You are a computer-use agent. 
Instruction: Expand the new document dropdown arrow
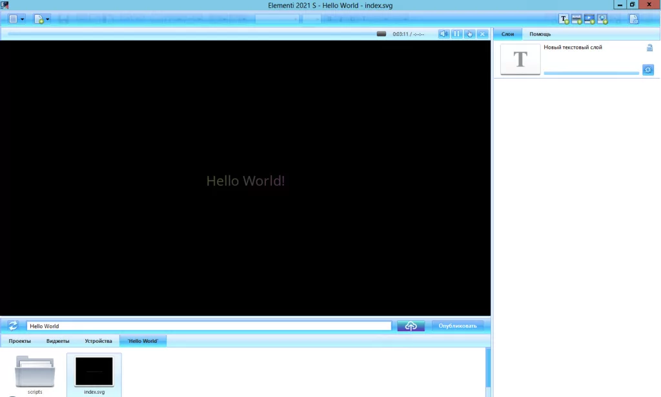click(48, 19)
